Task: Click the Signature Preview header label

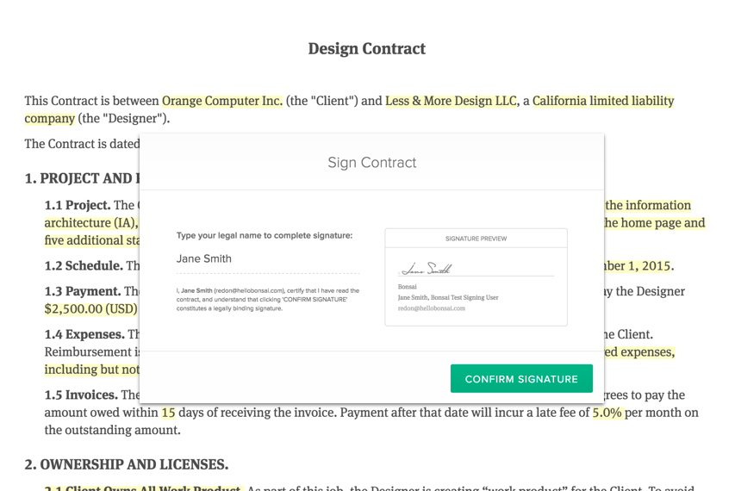Action: pyautogui.click(x=476, y=239)
